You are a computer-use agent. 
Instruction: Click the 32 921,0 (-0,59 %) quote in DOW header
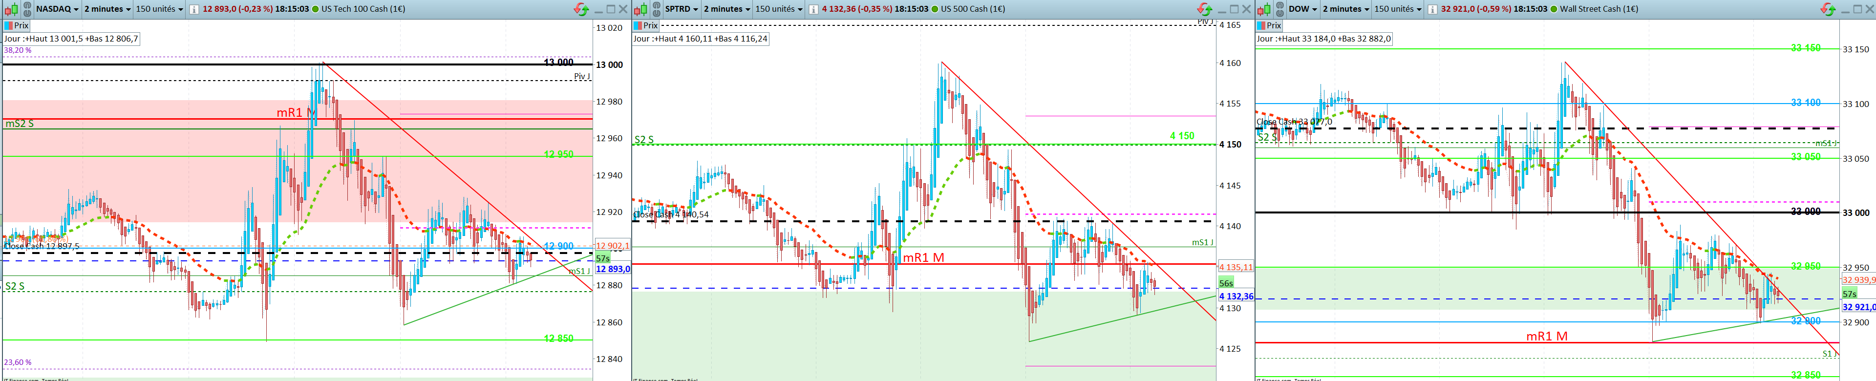point(1476,9)
